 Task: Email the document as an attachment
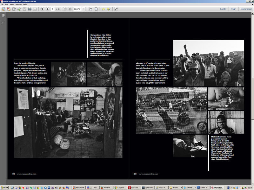(34, 9)
